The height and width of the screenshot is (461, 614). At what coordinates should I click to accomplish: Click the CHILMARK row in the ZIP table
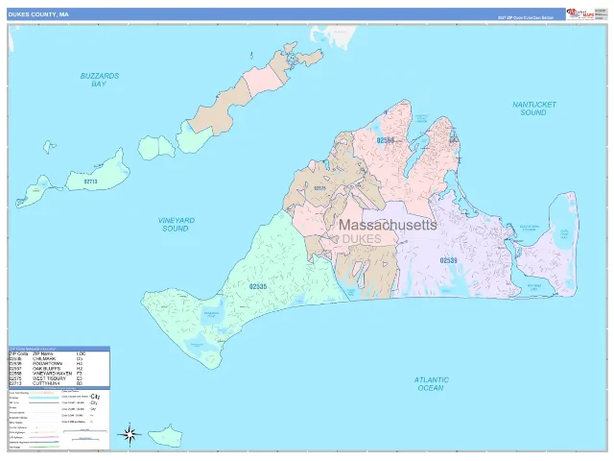point(58,358)
